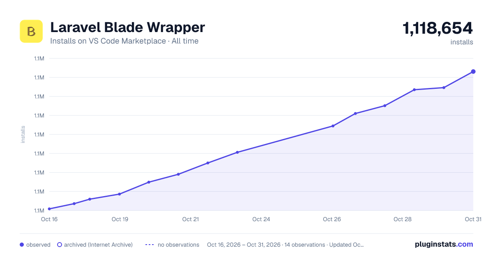The width and height of the screenshot is (493, 259).
Task: Click the archived legend hollow circle icon
Action: click(60, 245)
